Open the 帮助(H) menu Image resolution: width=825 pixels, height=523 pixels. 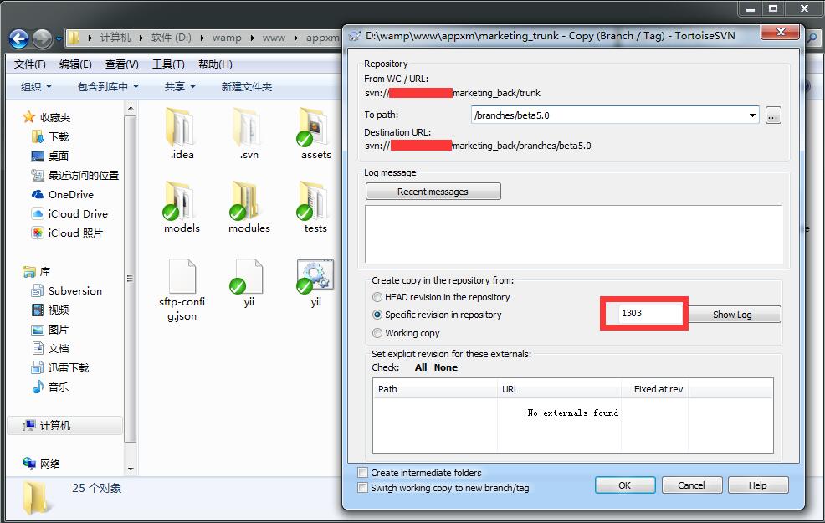pos(215,64)
